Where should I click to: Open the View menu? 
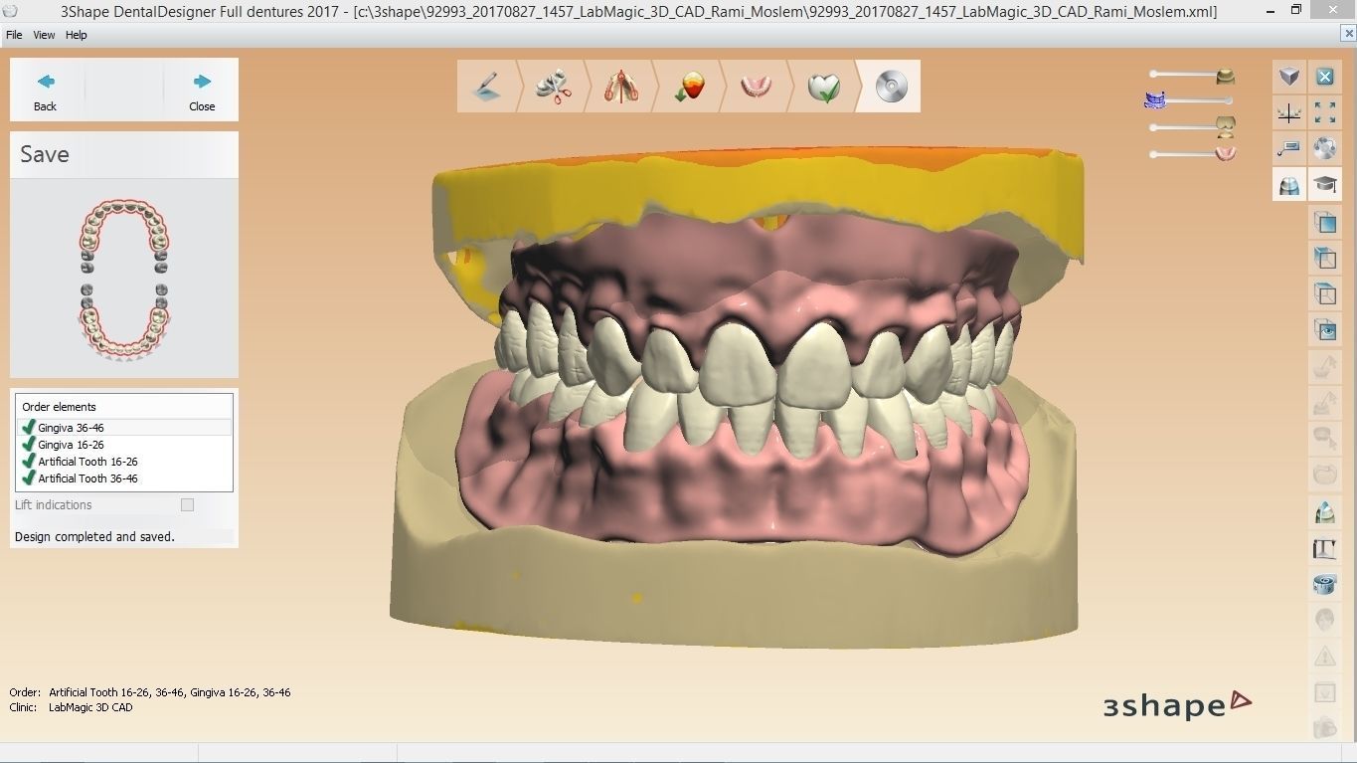[44, 35]
